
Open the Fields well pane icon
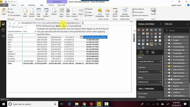tap(141, 52)
